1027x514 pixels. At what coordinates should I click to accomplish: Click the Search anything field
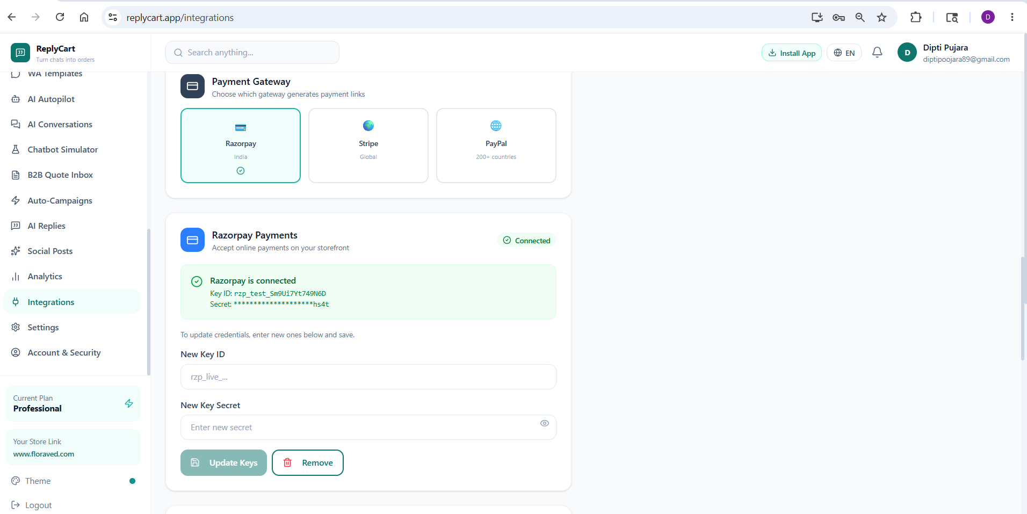[x=252, y=53]
